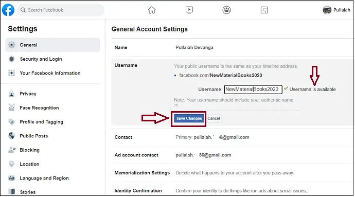Click the Privacy lock icon
355x197 pixels.
(11, 94)
